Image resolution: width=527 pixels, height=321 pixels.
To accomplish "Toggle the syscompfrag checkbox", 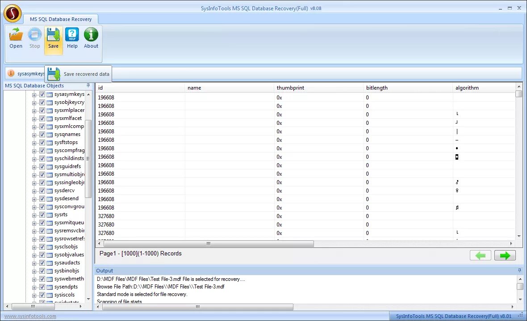I will pyautogui.click(x=42, y=151).
